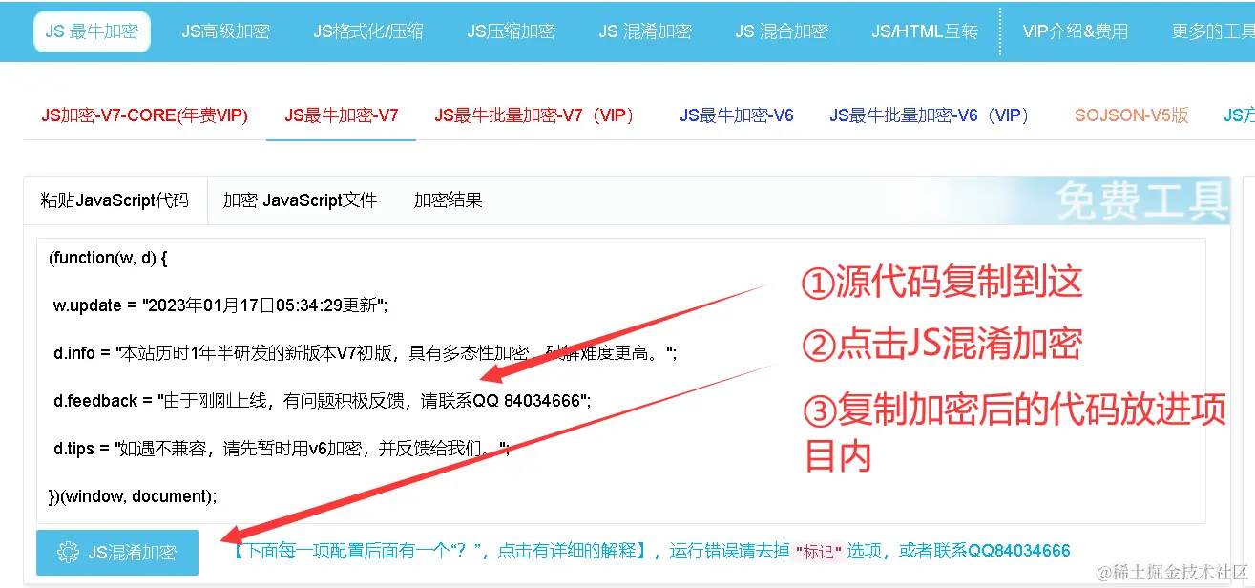Click inside the JavaScript code input area
Image resolution: width=1255 pixels, height=588 pixels.
pyautogui.click(x=382, y=377)
